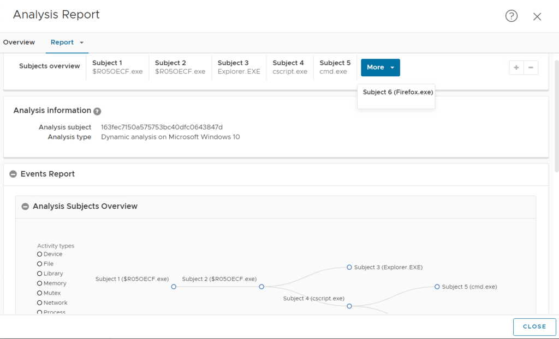Toggle the Device activity type
This screenshot has width=559, height=339.
point(40,255)
